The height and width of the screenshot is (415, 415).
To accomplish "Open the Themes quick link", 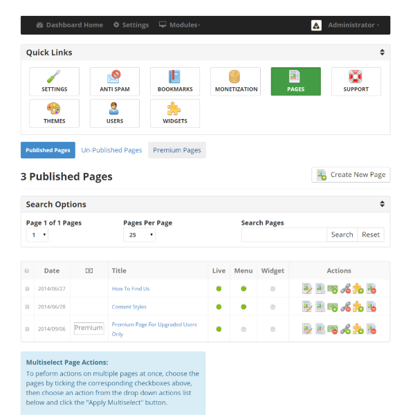I will (x=55, y=113).
